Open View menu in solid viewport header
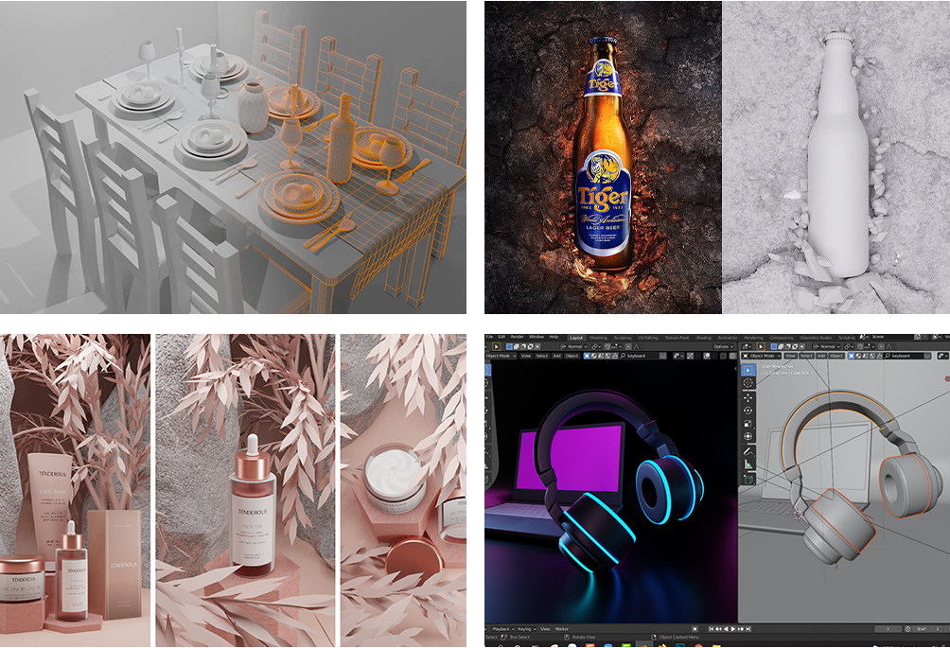Viewport: 950px width, 648px height. click(791, 356)
